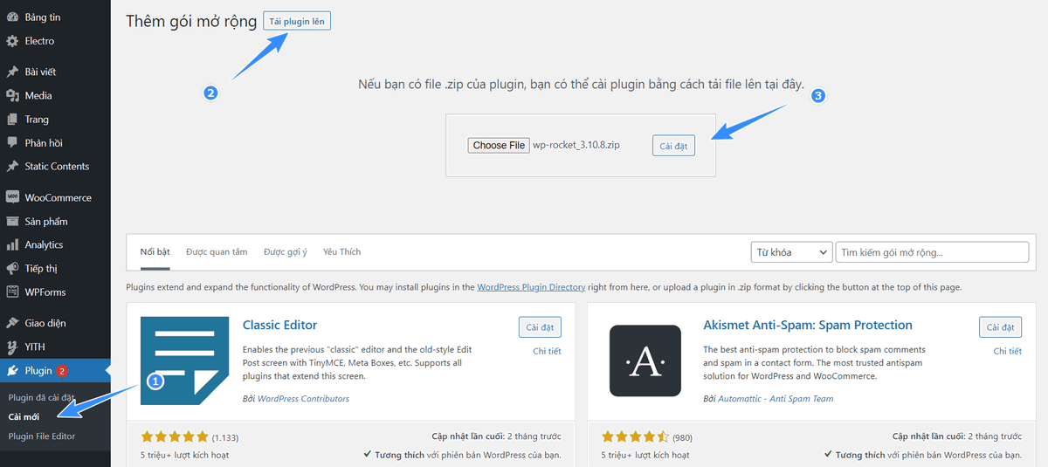
Task: Click Choose File to pick zip
Action: pos(499,146)
